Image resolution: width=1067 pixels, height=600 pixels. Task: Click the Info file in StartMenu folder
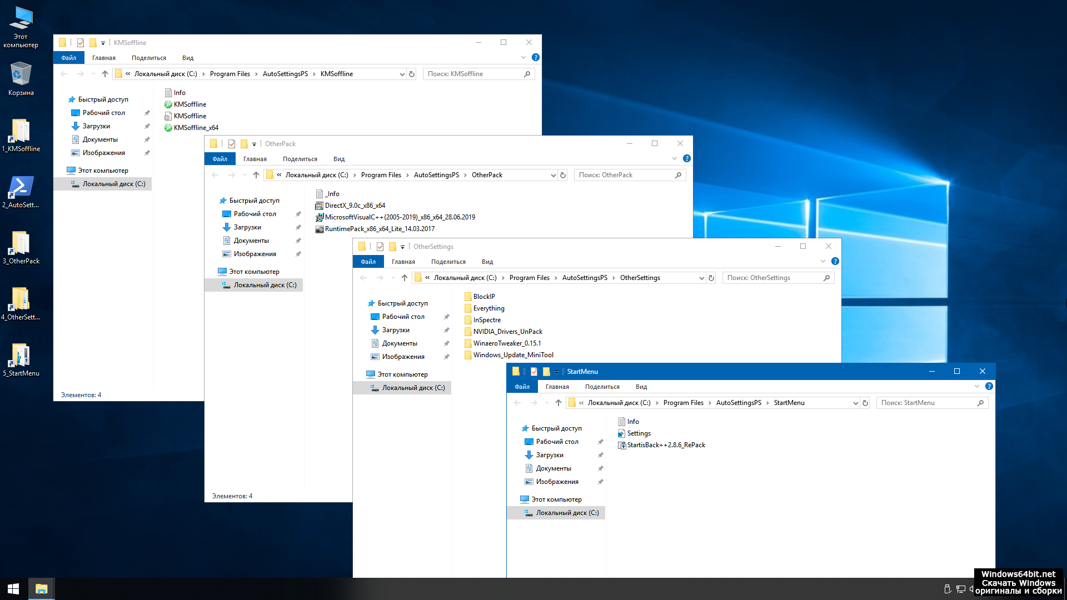click(x=632, y=421)
